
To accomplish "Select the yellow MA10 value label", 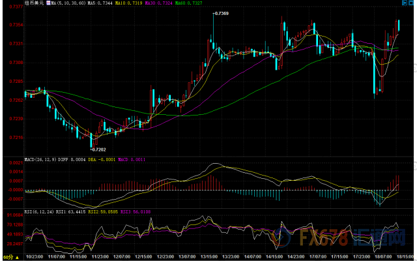I will (x=130, y=4).
